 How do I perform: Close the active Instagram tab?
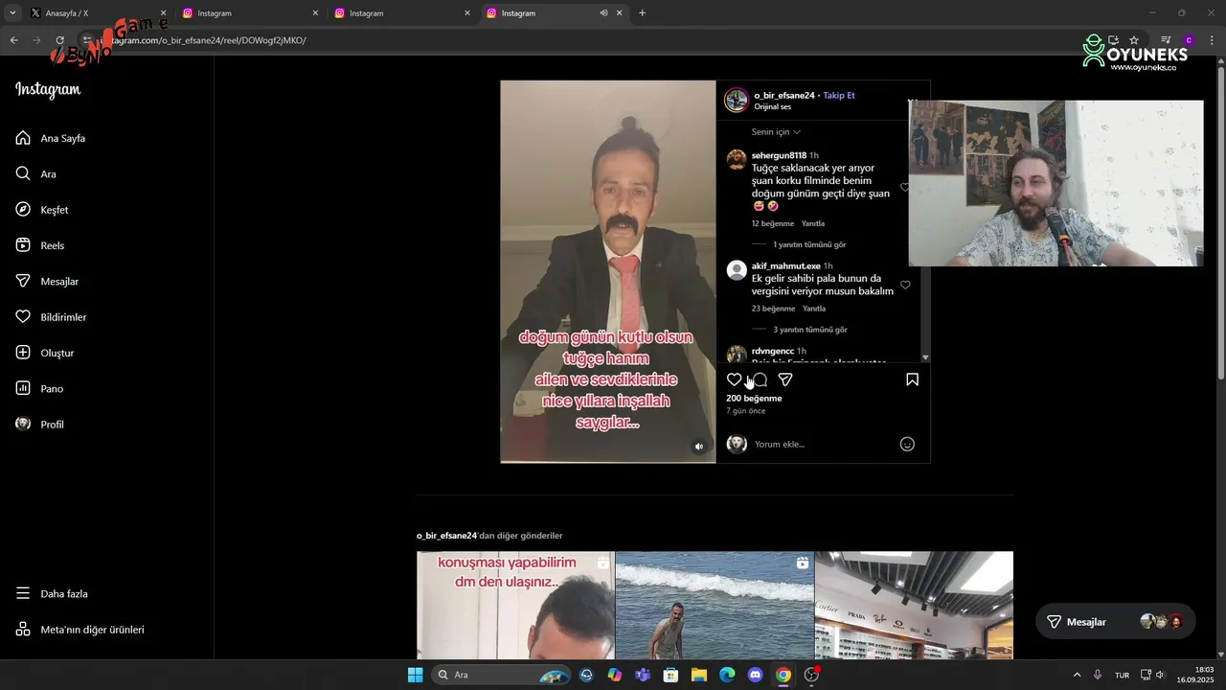619,13
